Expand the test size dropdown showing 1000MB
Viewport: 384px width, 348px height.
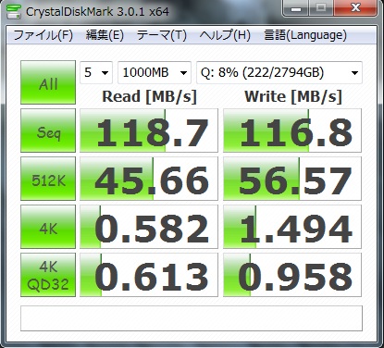[x=155, y=73]
